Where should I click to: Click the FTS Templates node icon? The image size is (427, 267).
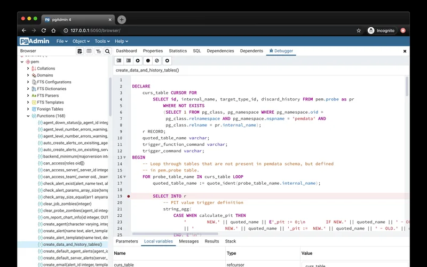tap(34, 103)
